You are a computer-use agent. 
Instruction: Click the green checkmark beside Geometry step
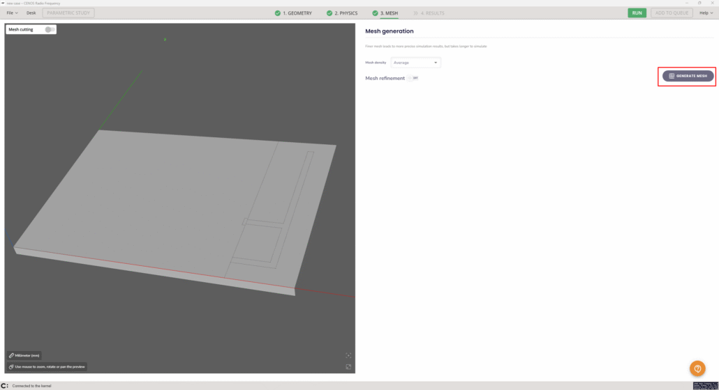[278, 13]
